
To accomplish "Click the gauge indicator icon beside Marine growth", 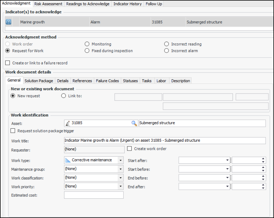I will point(8,22).
